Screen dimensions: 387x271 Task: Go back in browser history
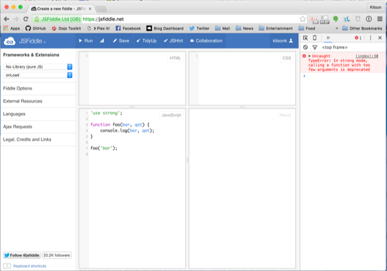point(6,19)
